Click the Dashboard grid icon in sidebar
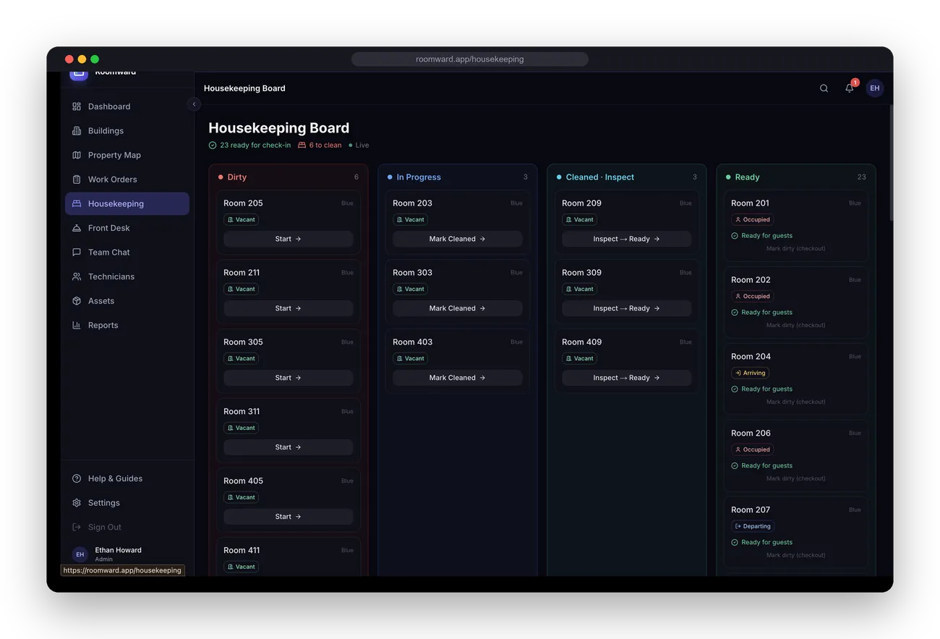 point(77,106)
